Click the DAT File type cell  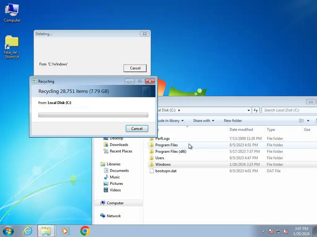[274, 171]
